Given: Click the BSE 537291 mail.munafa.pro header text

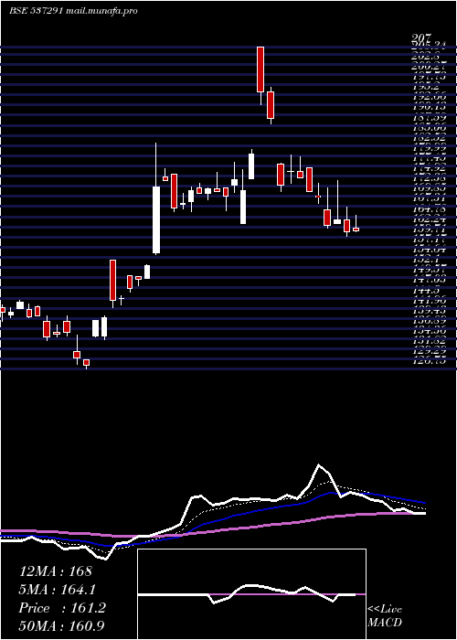Looking at the screenshot, I should coord(73,11).
